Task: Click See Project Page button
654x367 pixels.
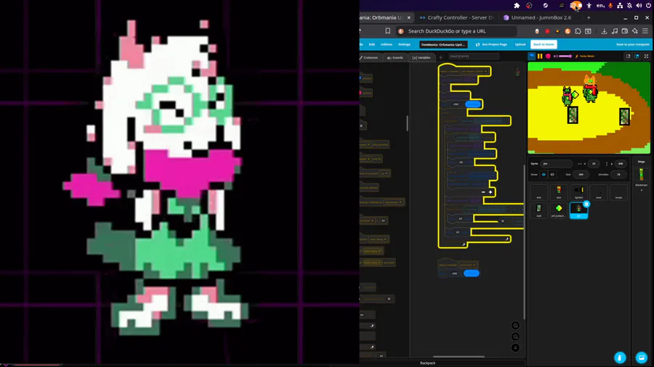Action: (491, 44)
